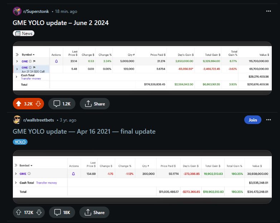Select the 5,000,000 quantity cell
This screenshot has height=223, width=280.
pos(127,61)
